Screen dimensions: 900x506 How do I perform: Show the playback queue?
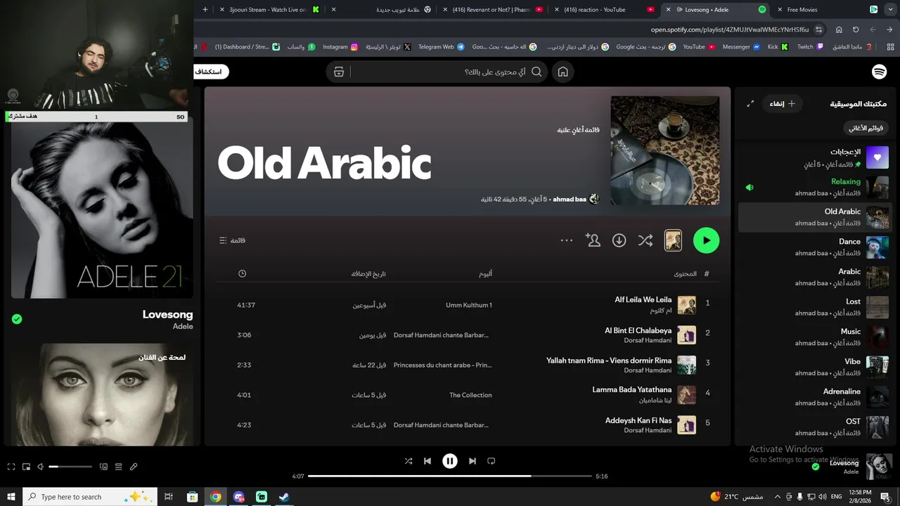click(118, 467)
